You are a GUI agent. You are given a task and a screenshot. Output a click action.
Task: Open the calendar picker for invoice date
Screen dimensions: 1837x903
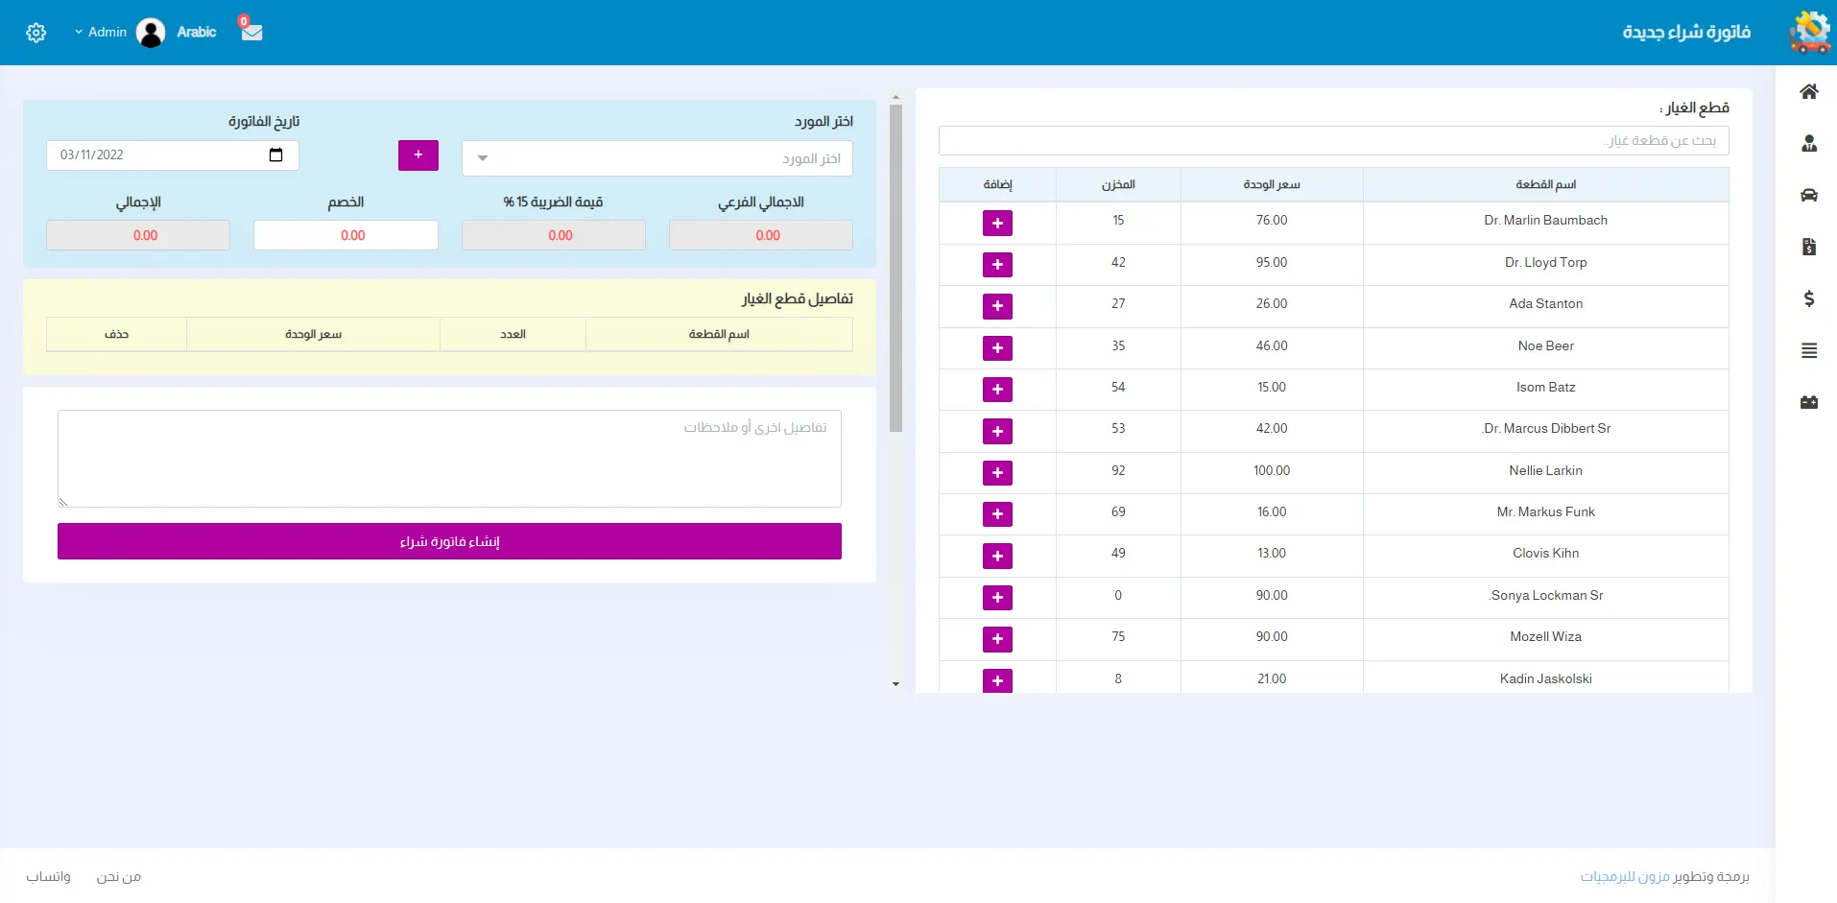[276, 154]
